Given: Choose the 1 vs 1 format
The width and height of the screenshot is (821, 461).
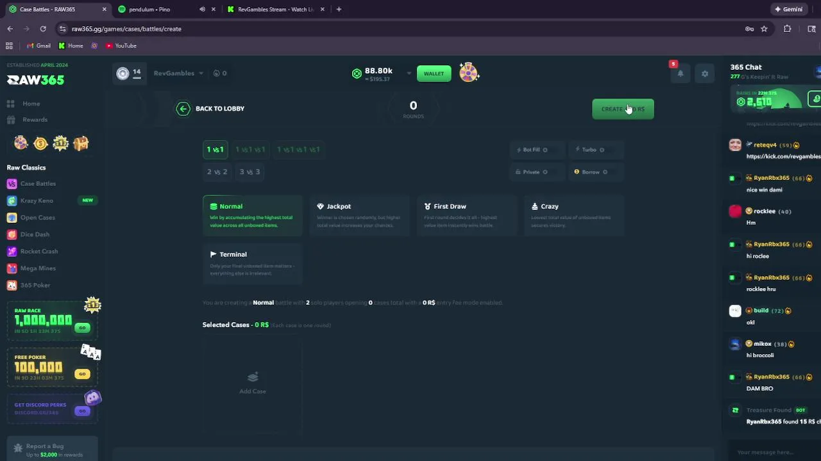Looking at the screenshot, I should (215, 150).
